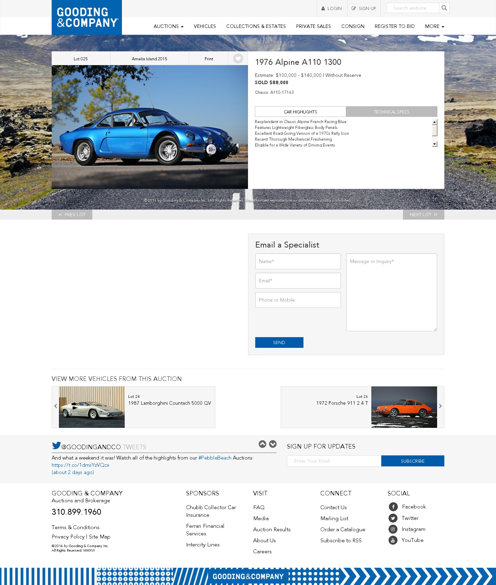Open the Facebook social icon
Screen dimensions: 496x585
[x=393, y=507]
